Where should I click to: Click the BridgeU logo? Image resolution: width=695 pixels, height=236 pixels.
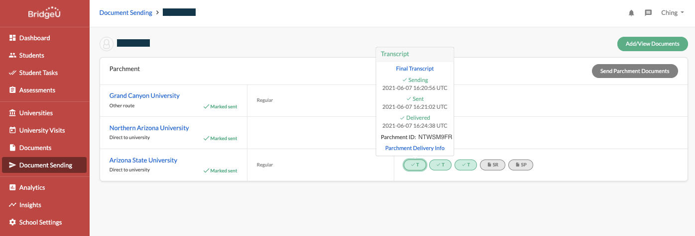point(45,12)
